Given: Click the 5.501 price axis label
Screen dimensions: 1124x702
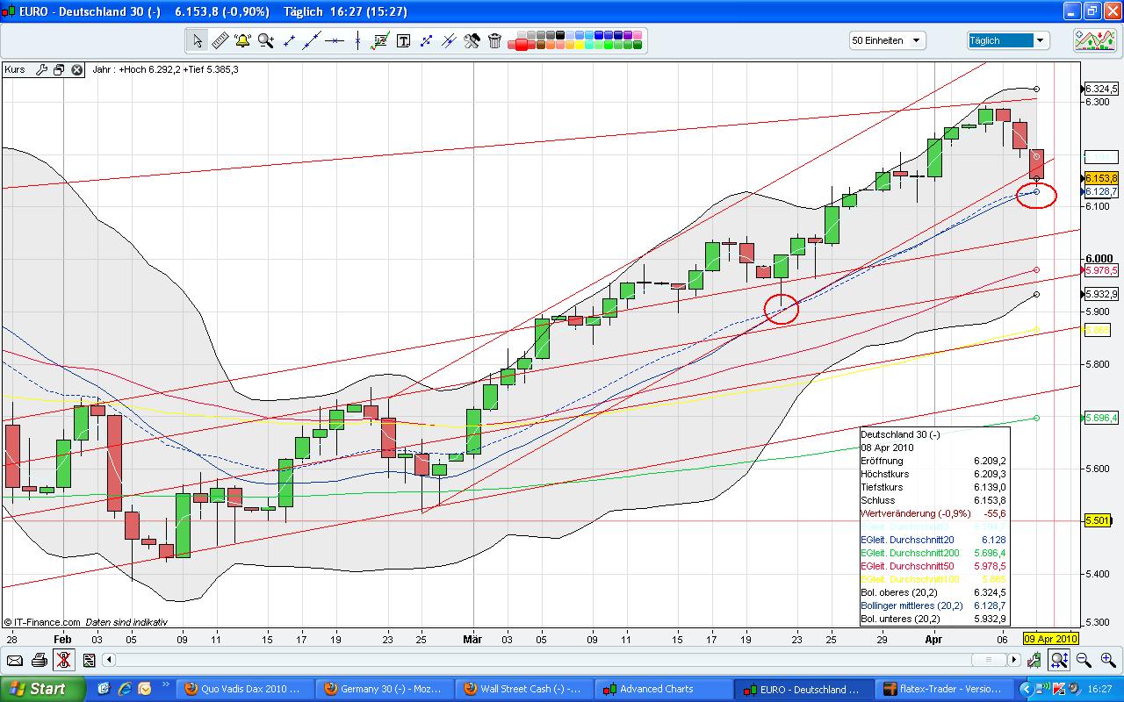Looking at the screenshot, I should click(x=1098, y=520).
